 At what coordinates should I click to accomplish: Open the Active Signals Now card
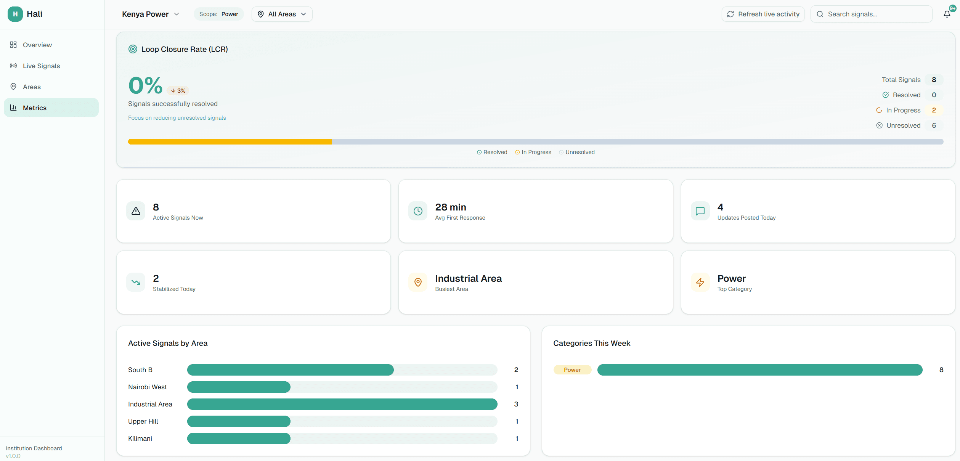tap(254, 211)
